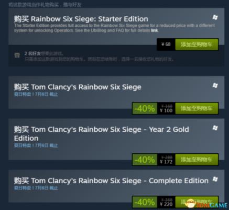Click Windows icon on Year 2 Gold box

(215, 128)
